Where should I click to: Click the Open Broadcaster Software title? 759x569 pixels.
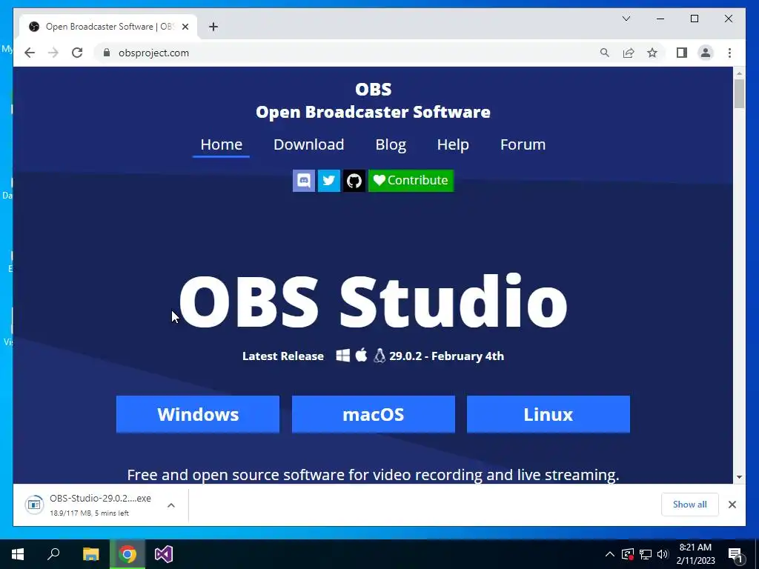[374, 113]
